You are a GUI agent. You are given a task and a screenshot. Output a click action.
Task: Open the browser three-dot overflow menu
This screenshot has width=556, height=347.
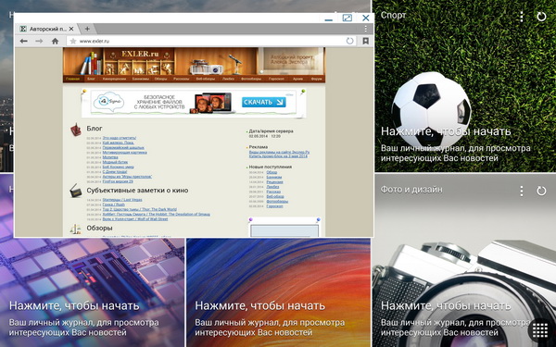tap(366, 29)
